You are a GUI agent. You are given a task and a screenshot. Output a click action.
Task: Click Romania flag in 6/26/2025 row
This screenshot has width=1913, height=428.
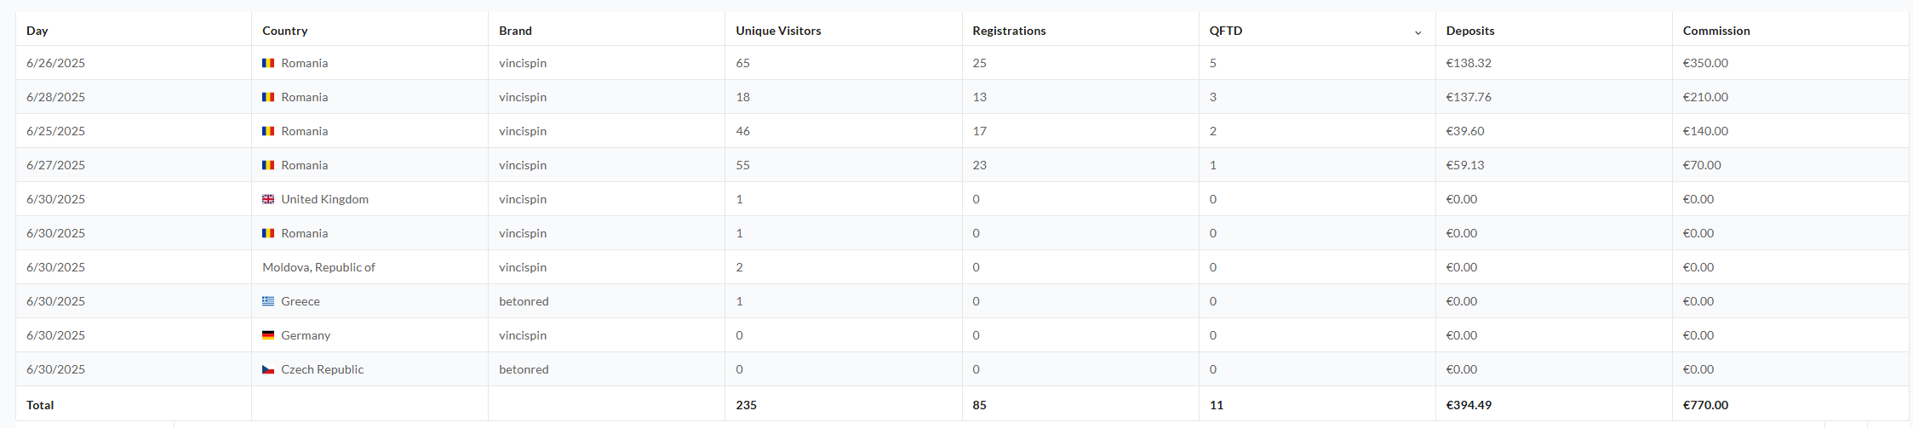tap(268, 63)
